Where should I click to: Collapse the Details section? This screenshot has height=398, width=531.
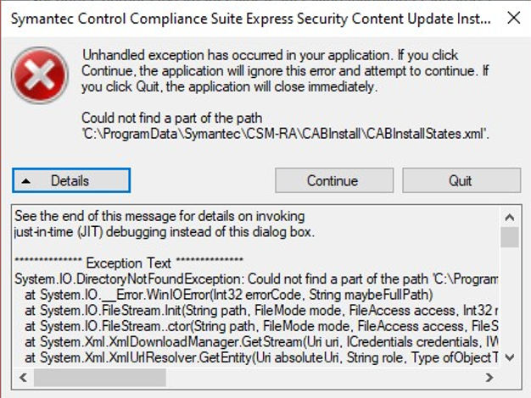[x=71, y=180]
